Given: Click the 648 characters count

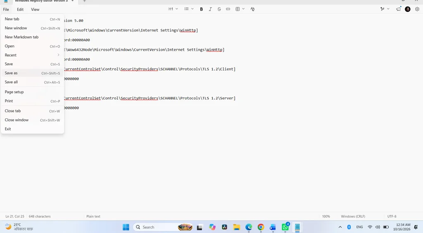Looking at the screenshot, I should coord(40,217).
